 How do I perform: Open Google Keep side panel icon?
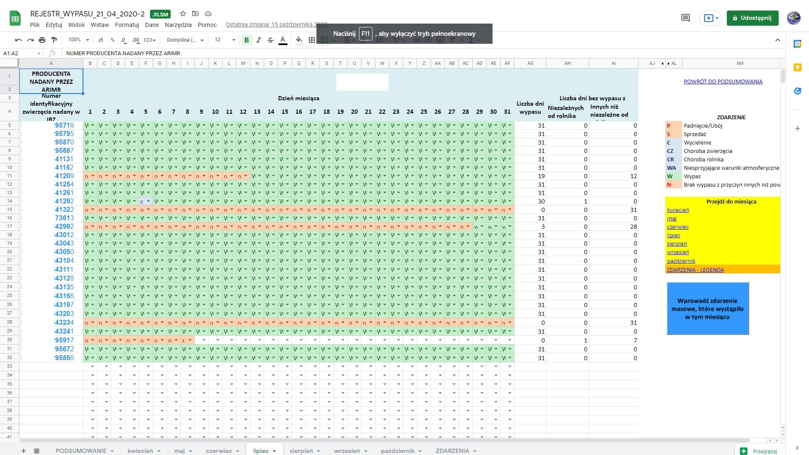(x=797, y=67)
